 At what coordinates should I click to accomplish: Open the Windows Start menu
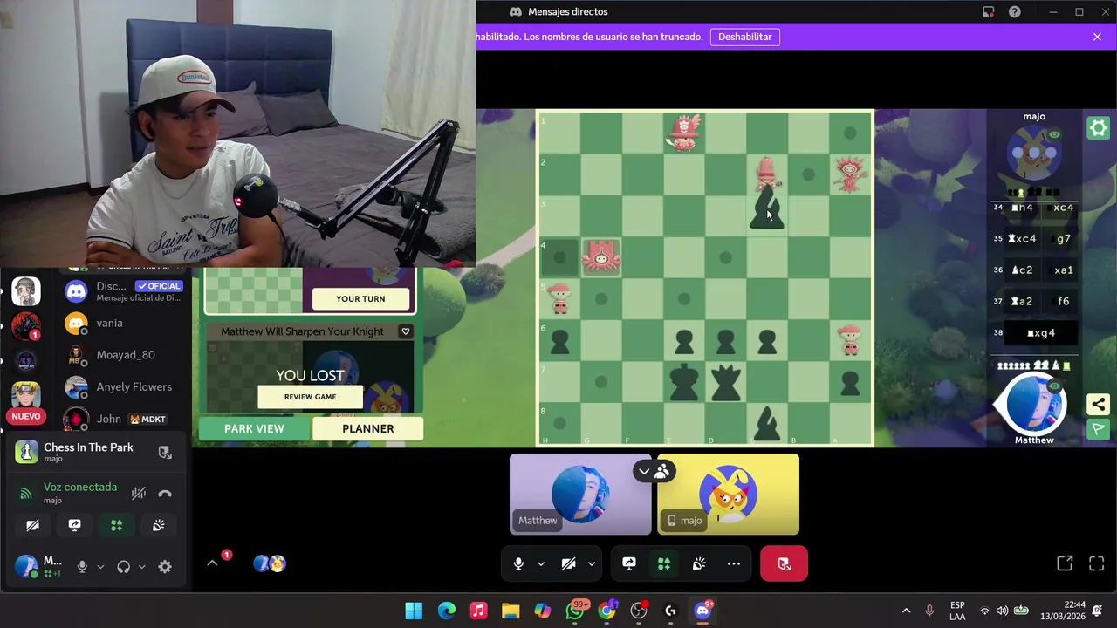click(414, 611)
